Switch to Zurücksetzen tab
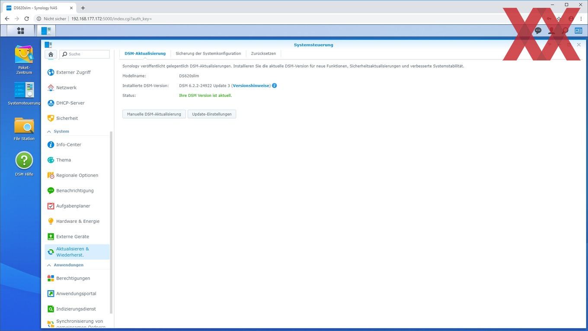This screenshot has height=331, width=588. (263, 54)
